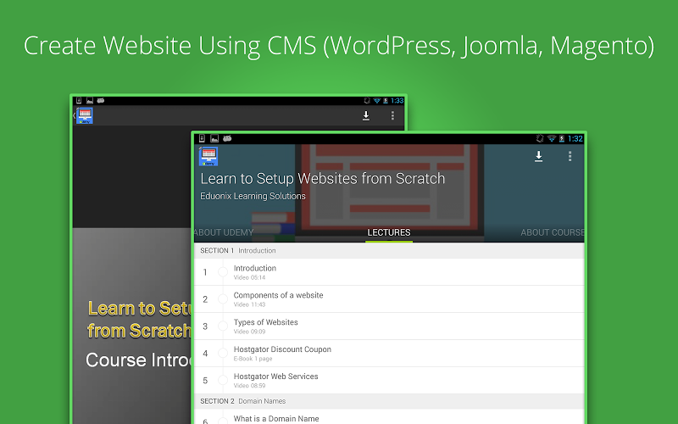Screen dimensions: 678x424
Task: Open the three-dot menu in the back window
Action: click(392, 115)
